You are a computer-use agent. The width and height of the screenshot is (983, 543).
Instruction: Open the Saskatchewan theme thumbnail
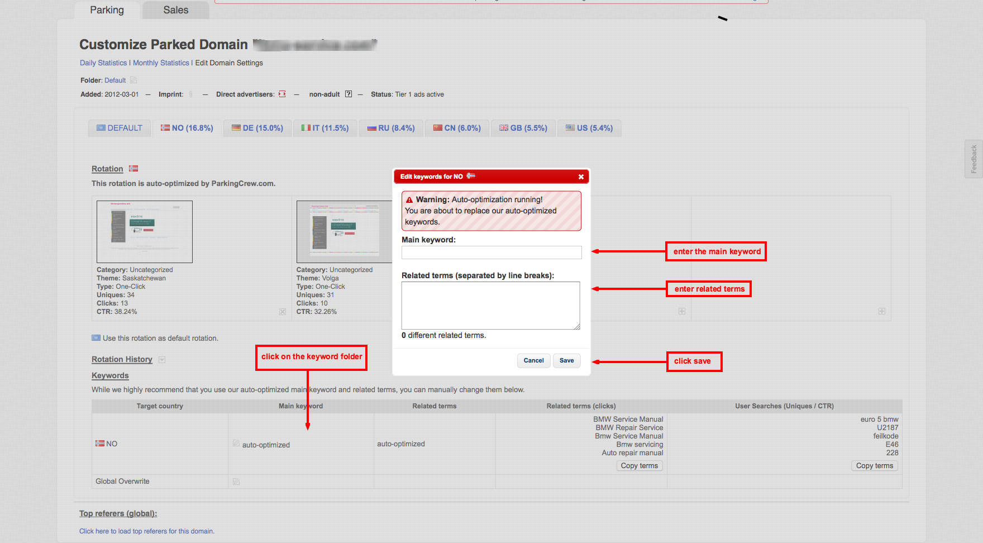tap(145, 232)
